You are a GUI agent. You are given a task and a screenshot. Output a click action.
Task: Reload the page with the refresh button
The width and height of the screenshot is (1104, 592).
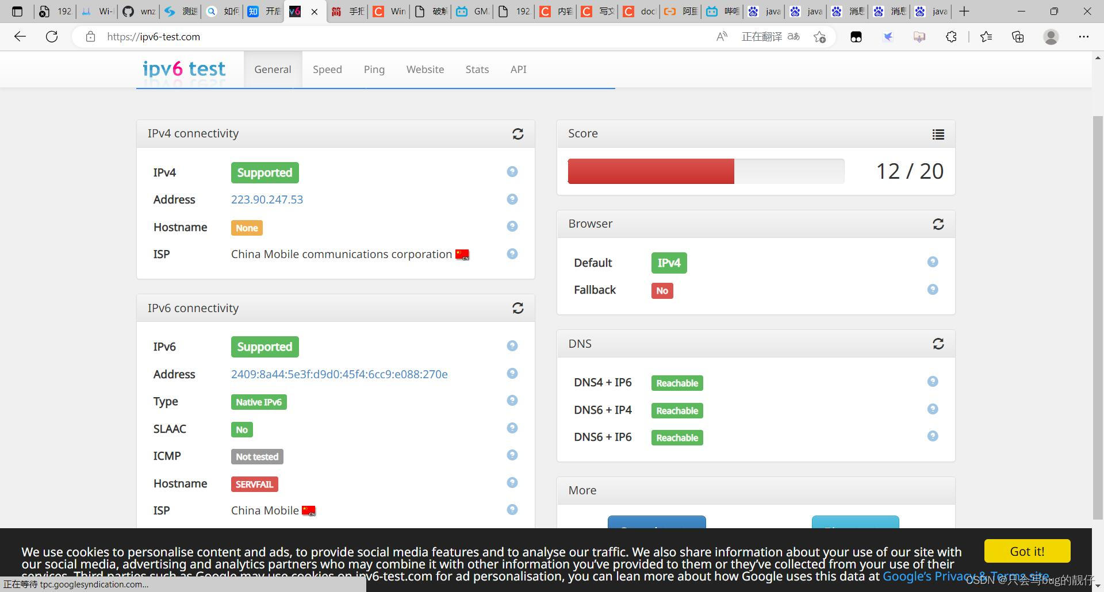[52, 37]
